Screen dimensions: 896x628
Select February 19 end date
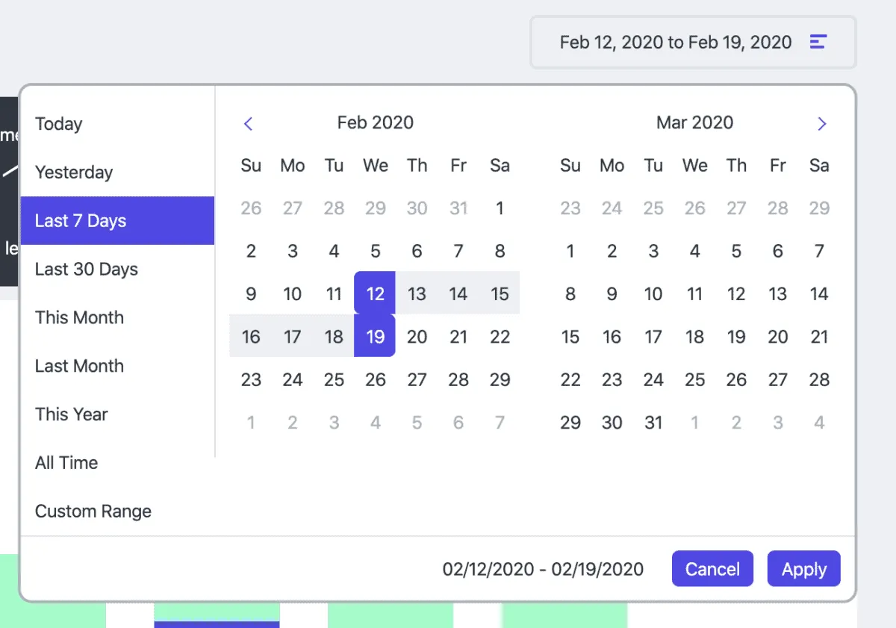[375, 337]
